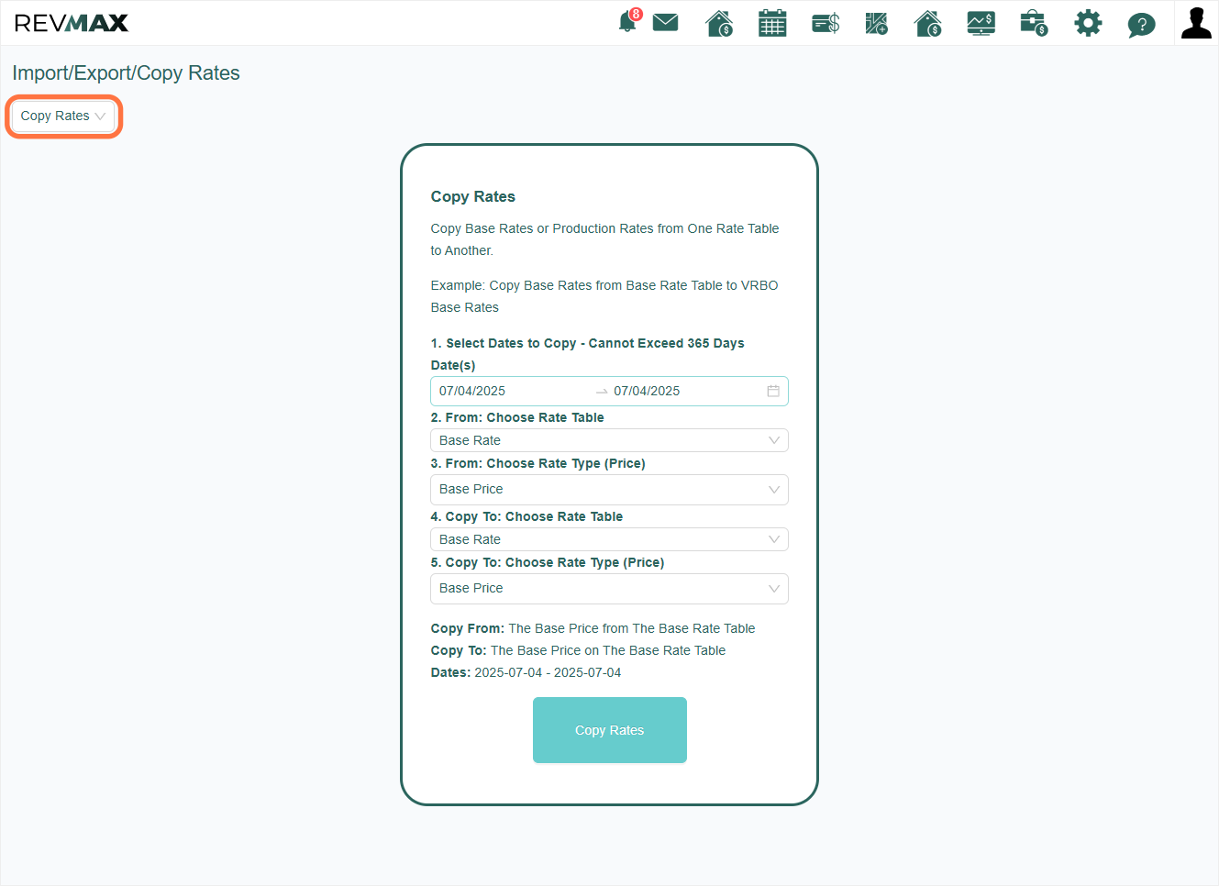Expand Copy To: Choose Rate Table dropdown
This screenshot has width=1219, height=886.
[609, 539]
